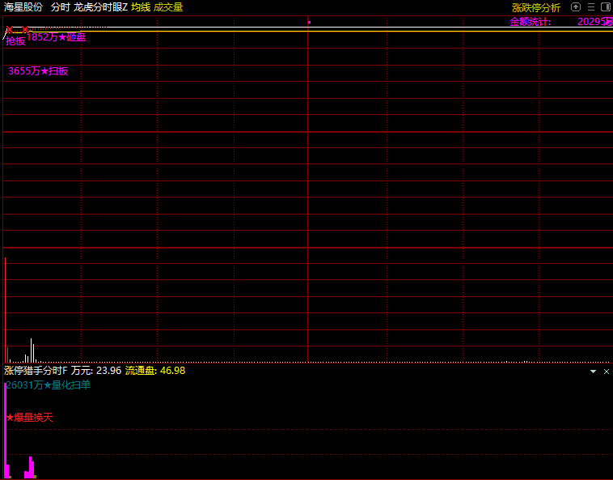Switch to 分时 chart view
Image resolution: width=613 pixels, height=480 pixels.
pos(60,7)
